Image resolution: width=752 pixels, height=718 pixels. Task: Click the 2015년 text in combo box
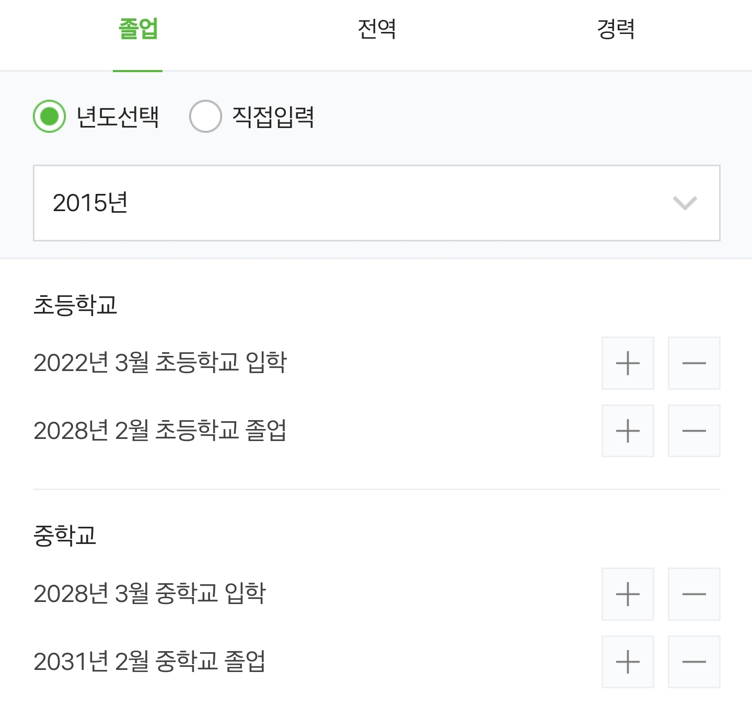pyautogui.click(x=90, y=203)
